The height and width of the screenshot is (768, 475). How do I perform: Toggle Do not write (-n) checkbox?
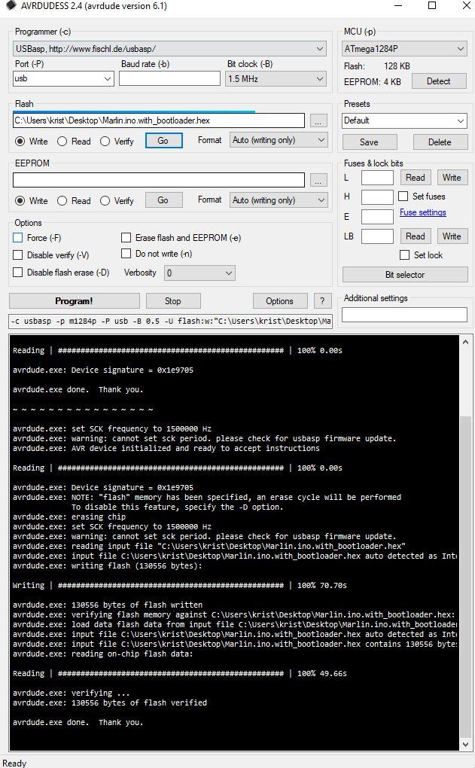click(x=126, y=254)
